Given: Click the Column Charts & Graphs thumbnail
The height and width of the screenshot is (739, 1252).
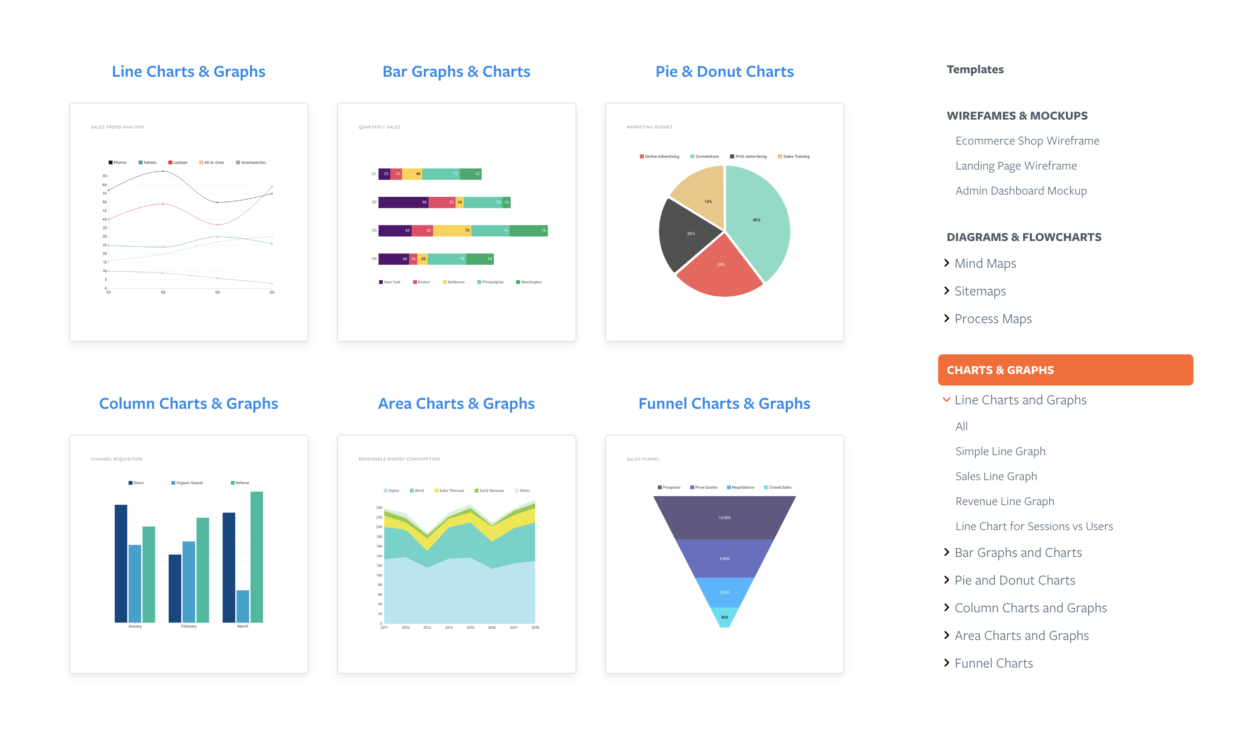Looking at the screenshot, I should 188,553.
